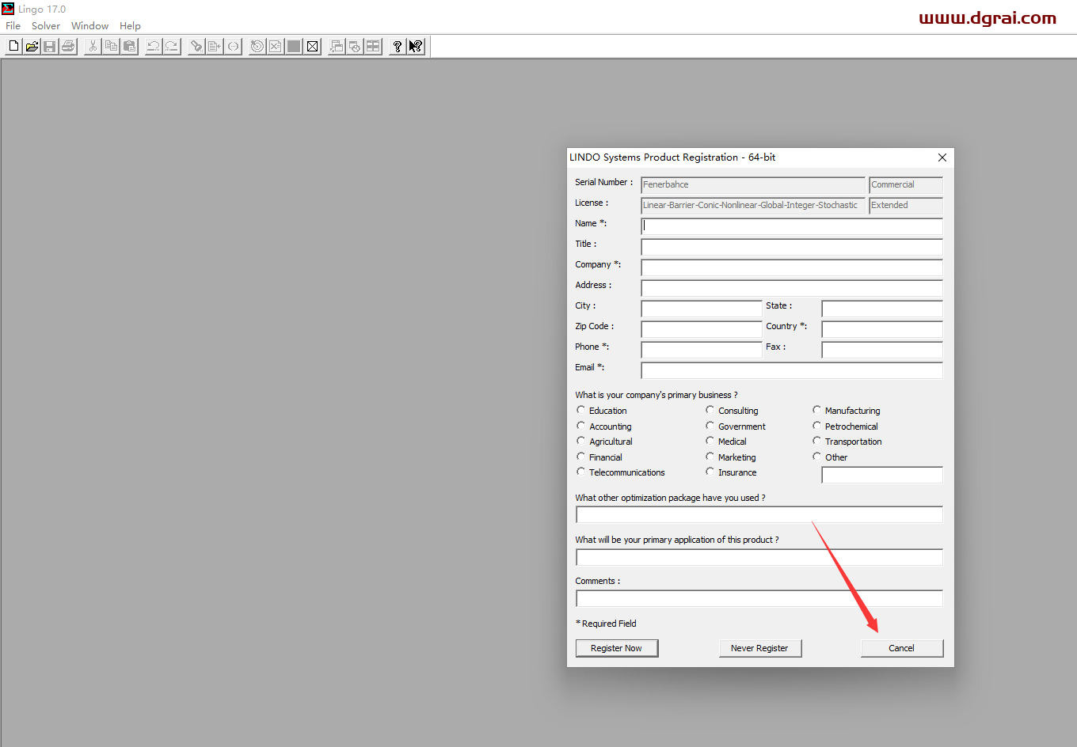Click the Cancel button
Viewport: 1077px width, 747px height.
pyautogui.click(x=902, y=648)
